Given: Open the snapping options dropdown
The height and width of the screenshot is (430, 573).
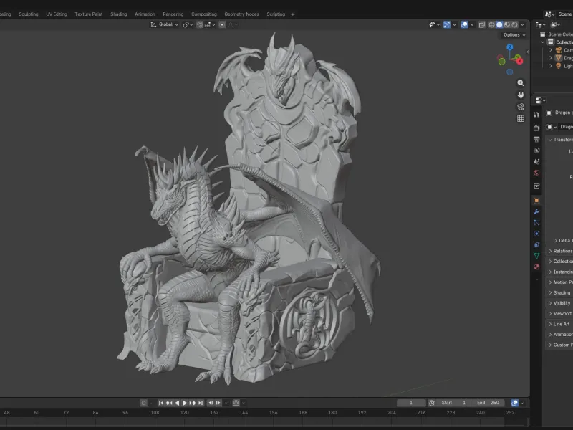Looking at the screenshot, I should 210,24.
